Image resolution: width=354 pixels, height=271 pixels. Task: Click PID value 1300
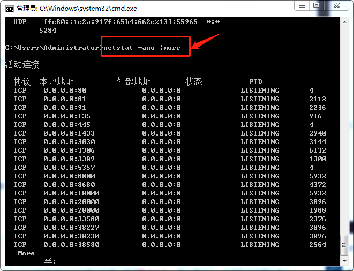[x=318, y=159]
